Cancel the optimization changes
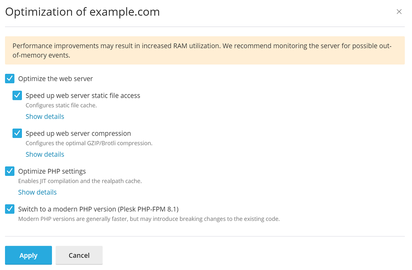412x270 pixels. (79, 255)
